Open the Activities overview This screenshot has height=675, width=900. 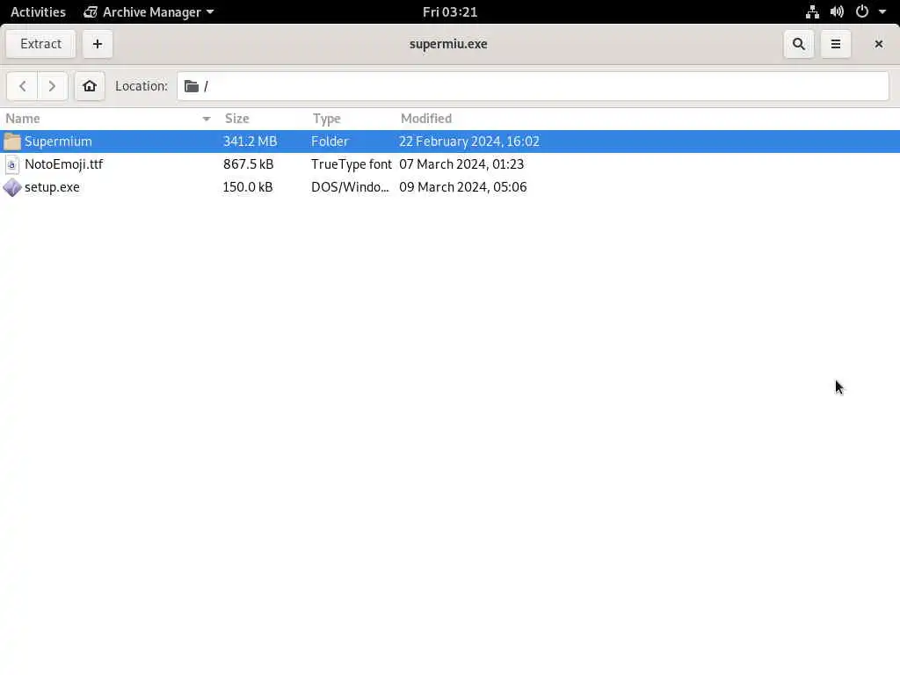click(38, 12)
